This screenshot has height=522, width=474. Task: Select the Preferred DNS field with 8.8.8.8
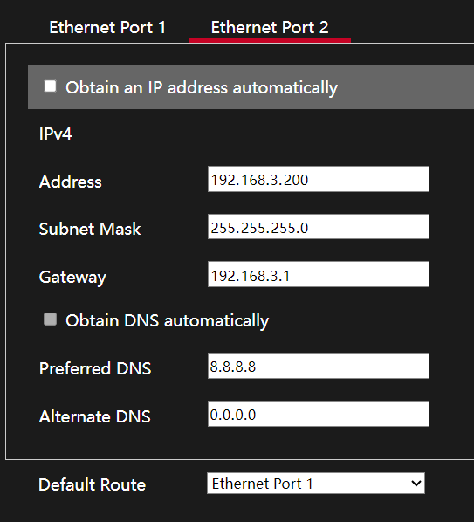click(x=319, y=366)
